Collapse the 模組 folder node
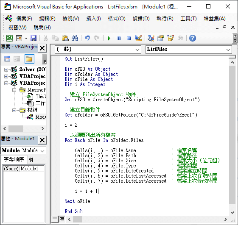This screenshot has width=238, height=225. click(x=14, y=110)
